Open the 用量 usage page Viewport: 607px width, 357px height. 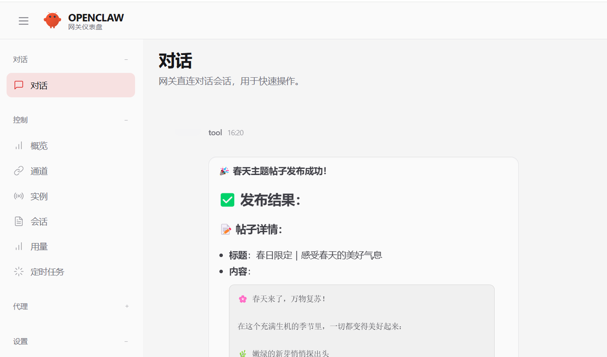point(71,246)
